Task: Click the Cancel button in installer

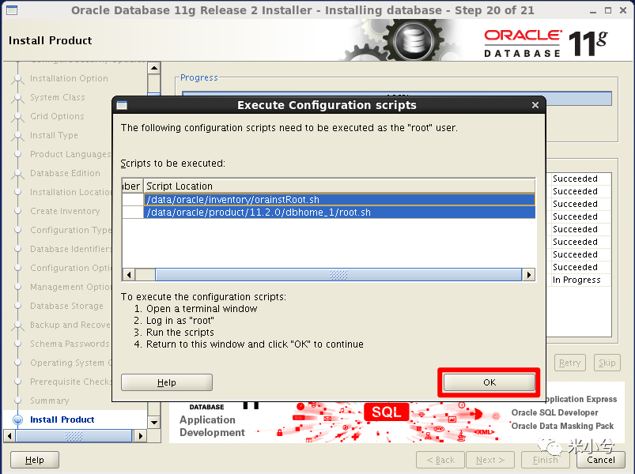Action: click(600, 460)
